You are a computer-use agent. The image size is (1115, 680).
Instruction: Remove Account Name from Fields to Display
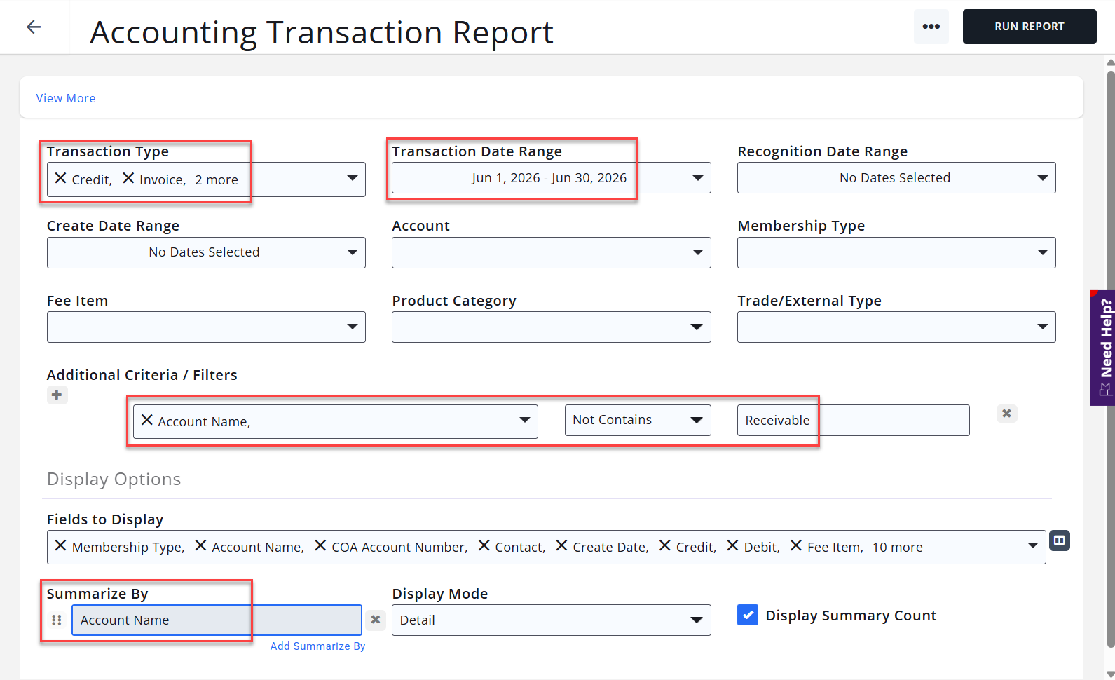click(x=200, y=545)
